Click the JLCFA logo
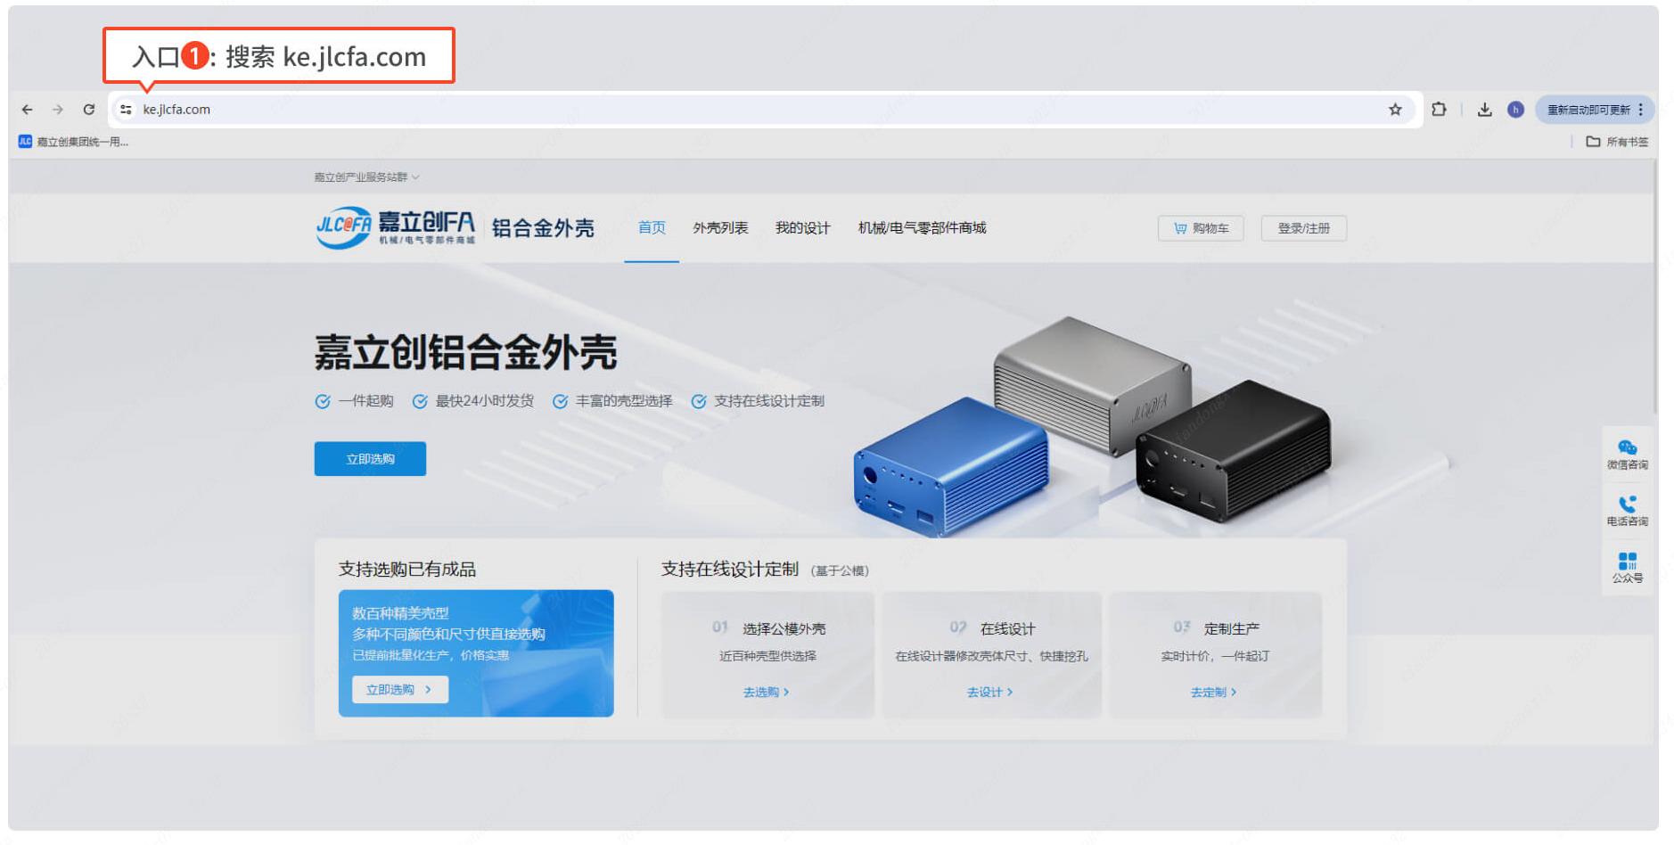Viewport: 1674px width, 845px height. click(x=396, y=228)
